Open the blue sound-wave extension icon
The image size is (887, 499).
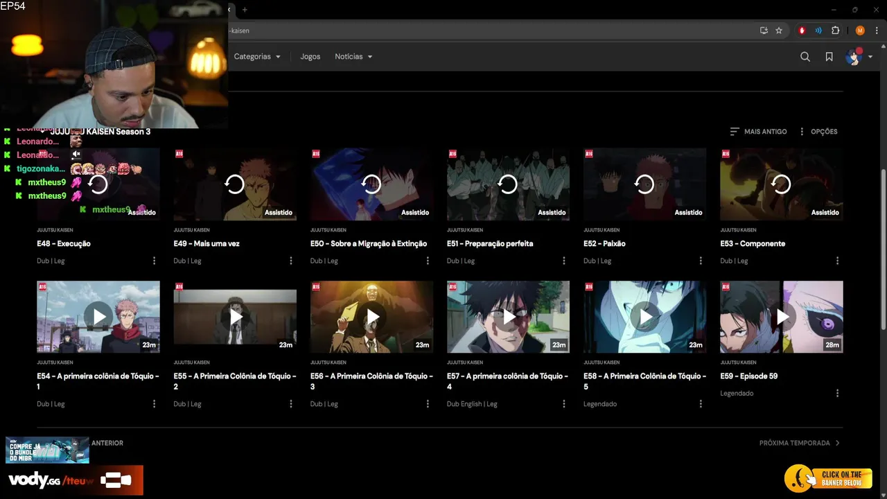point(818,30)
